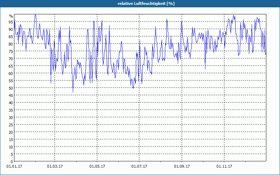280x175 pixels.
Task: Click the 5 y-axis value
Action: click(12, 154)
